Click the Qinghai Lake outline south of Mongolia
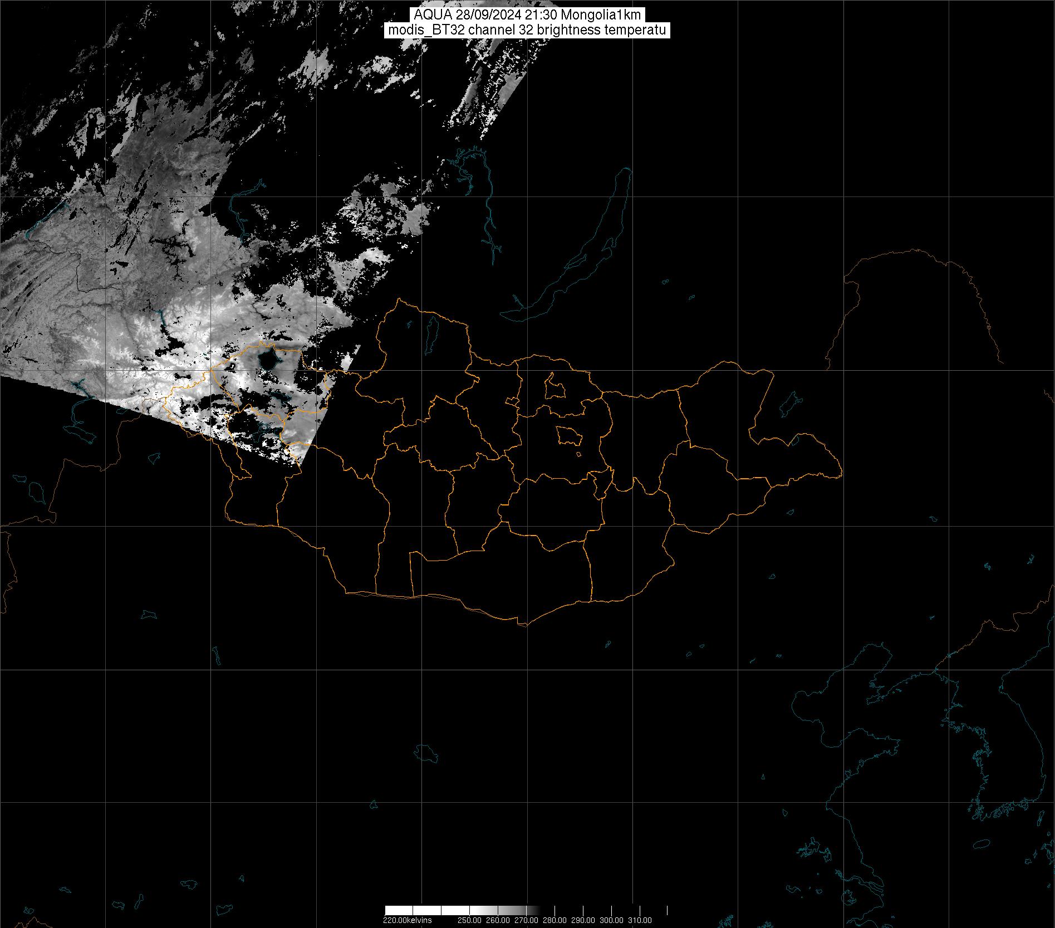Viewport: 1055px width, 928px height. tap(426, 754)
